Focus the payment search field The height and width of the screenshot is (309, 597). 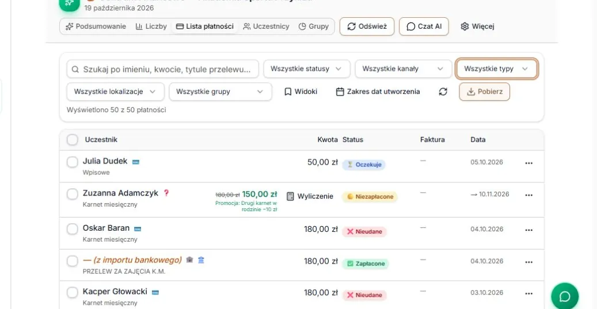(162, 69)
